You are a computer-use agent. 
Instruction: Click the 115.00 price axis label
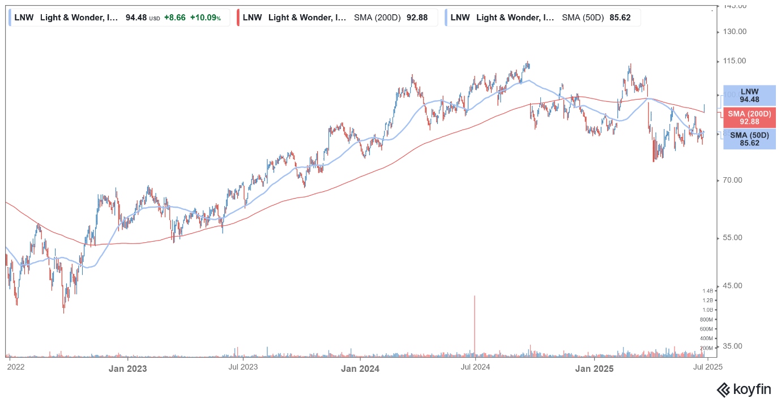[x=735, y=61]
